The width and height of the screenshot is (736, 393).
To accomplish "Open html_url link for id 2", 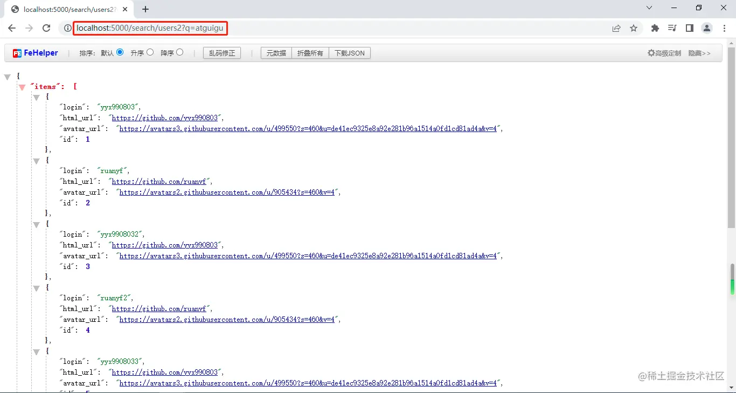I will pyautogui.click(x=159, y=182).
